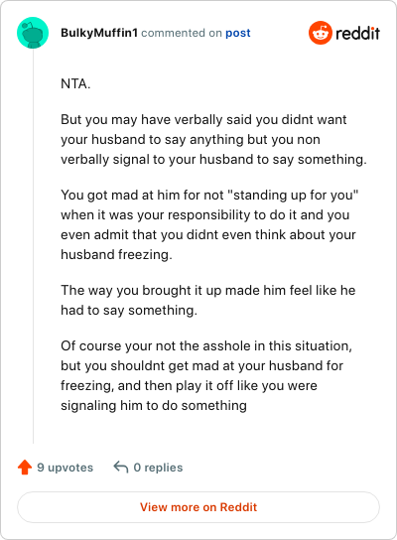Click the red upvote arrow icon
The image size is (397, 540).
25,468
